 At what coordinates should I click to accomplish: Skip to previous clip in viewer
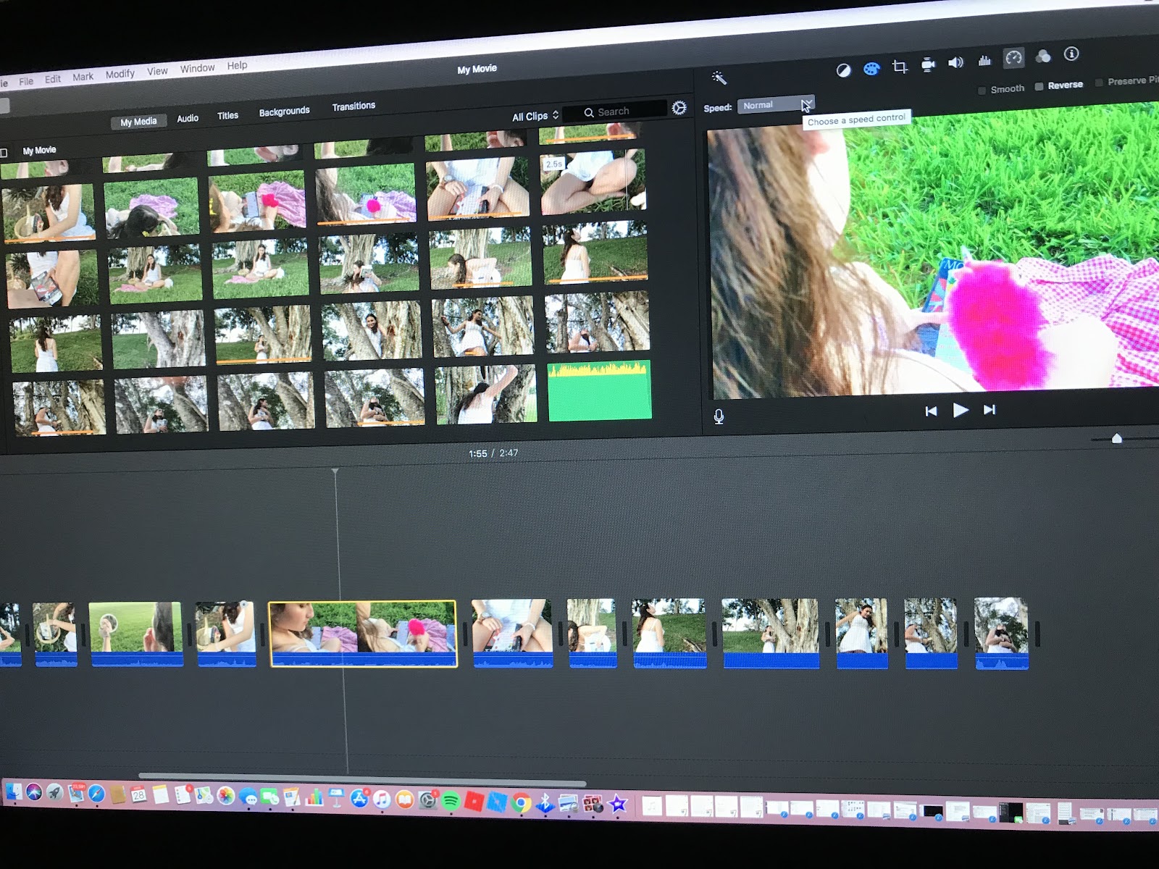point(931,411)
